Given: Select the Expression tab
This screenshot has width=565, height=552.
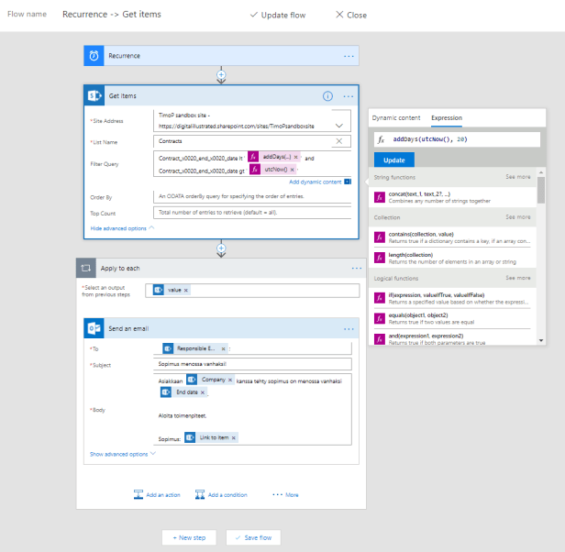Looking at the screenshot, I should 447,117.
